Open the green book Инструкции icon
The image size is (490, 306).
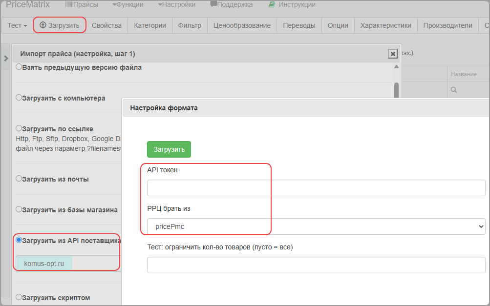click(x=272, y=4)
